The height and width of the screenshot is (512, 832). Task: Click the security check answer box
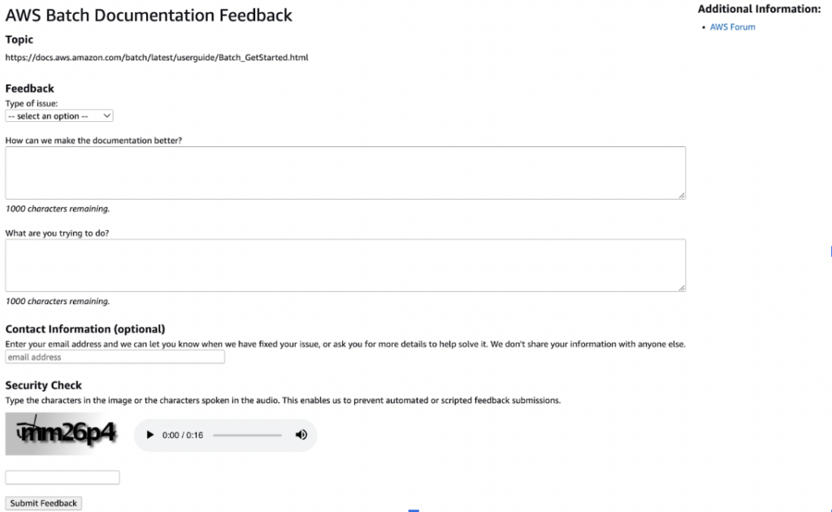point(62,477)
